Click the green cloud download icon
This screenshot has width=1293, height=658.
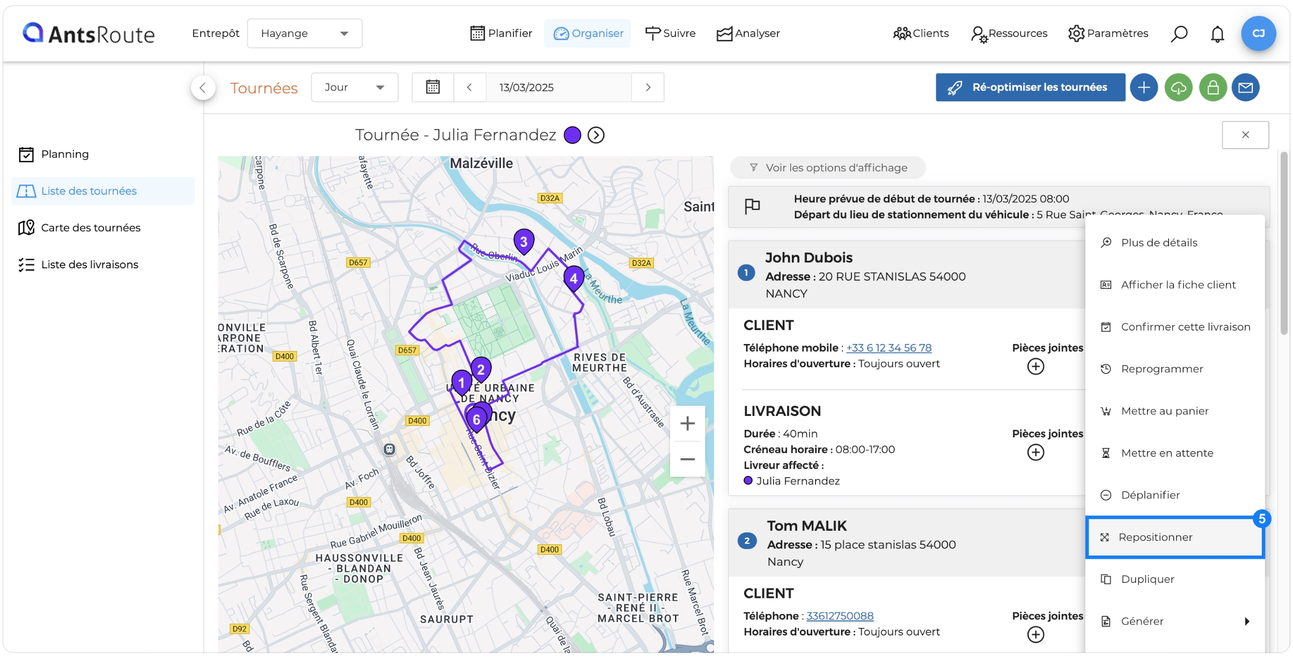tap(1178, 87)
